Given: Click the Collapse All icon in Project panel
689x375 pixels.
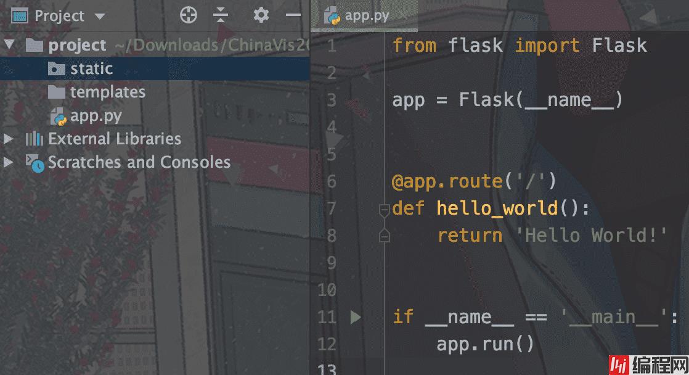Looking at the screenshot, I should 221,15.
